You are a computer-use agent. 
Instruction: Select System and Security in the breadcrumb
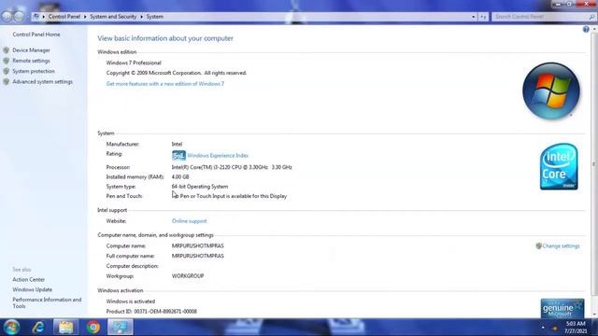pyautogui.click(x=113, y=17)
